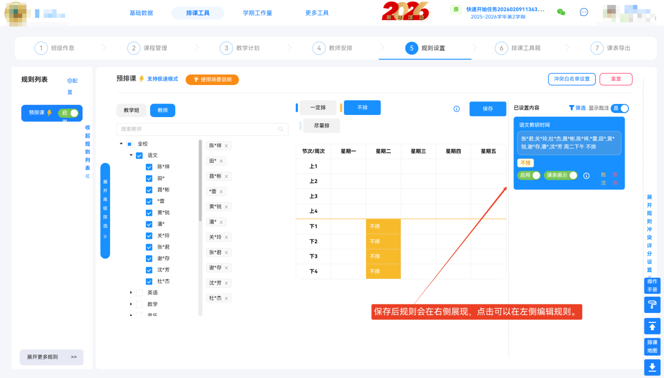
Task: Collapse the 全校 tree node arrow
Action: coord(122,144)
